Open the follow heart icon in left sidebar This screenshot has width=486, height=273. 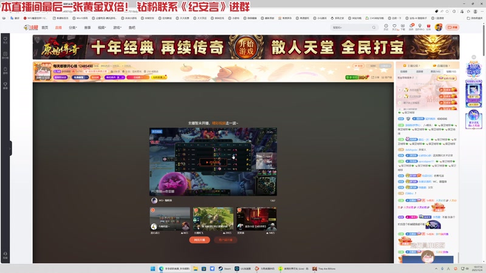click(5, 40)
